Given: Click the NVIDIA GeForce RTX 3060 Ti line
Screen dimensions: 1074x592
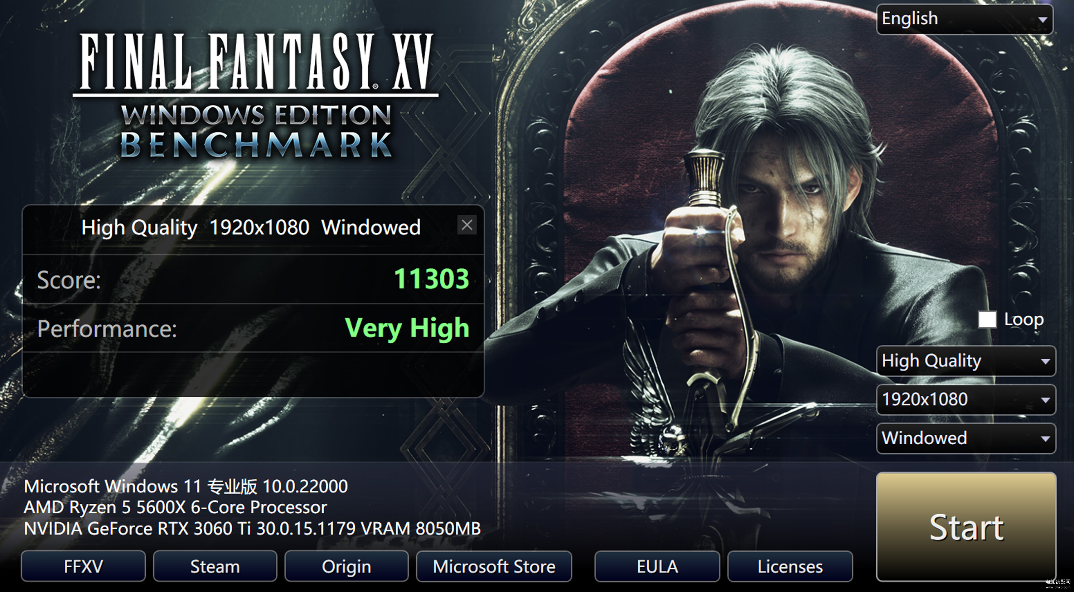Looking at the screenshot, I should pyautogui.click(x=252, y=529).
